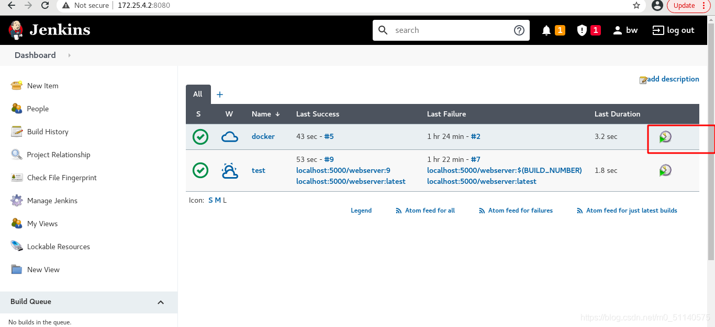The height and width of the screenshot is (327, 715).
Task: Click the Manage Jenkins link text
Action: [52, 201]
